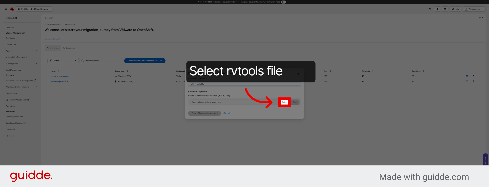
Task: Click RVTools (XLS/X) source type cell
Action: pyautogui.click(x=124, y=81)
